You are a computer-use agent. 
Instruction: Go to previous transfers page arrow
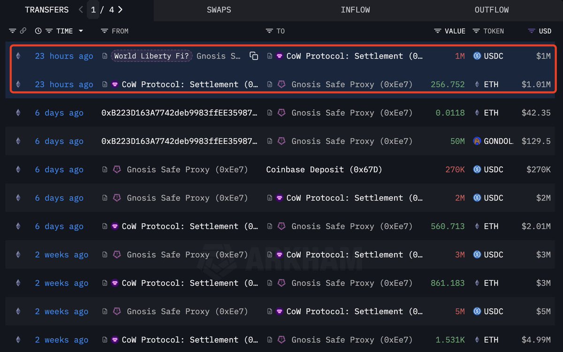click(81, 9)
